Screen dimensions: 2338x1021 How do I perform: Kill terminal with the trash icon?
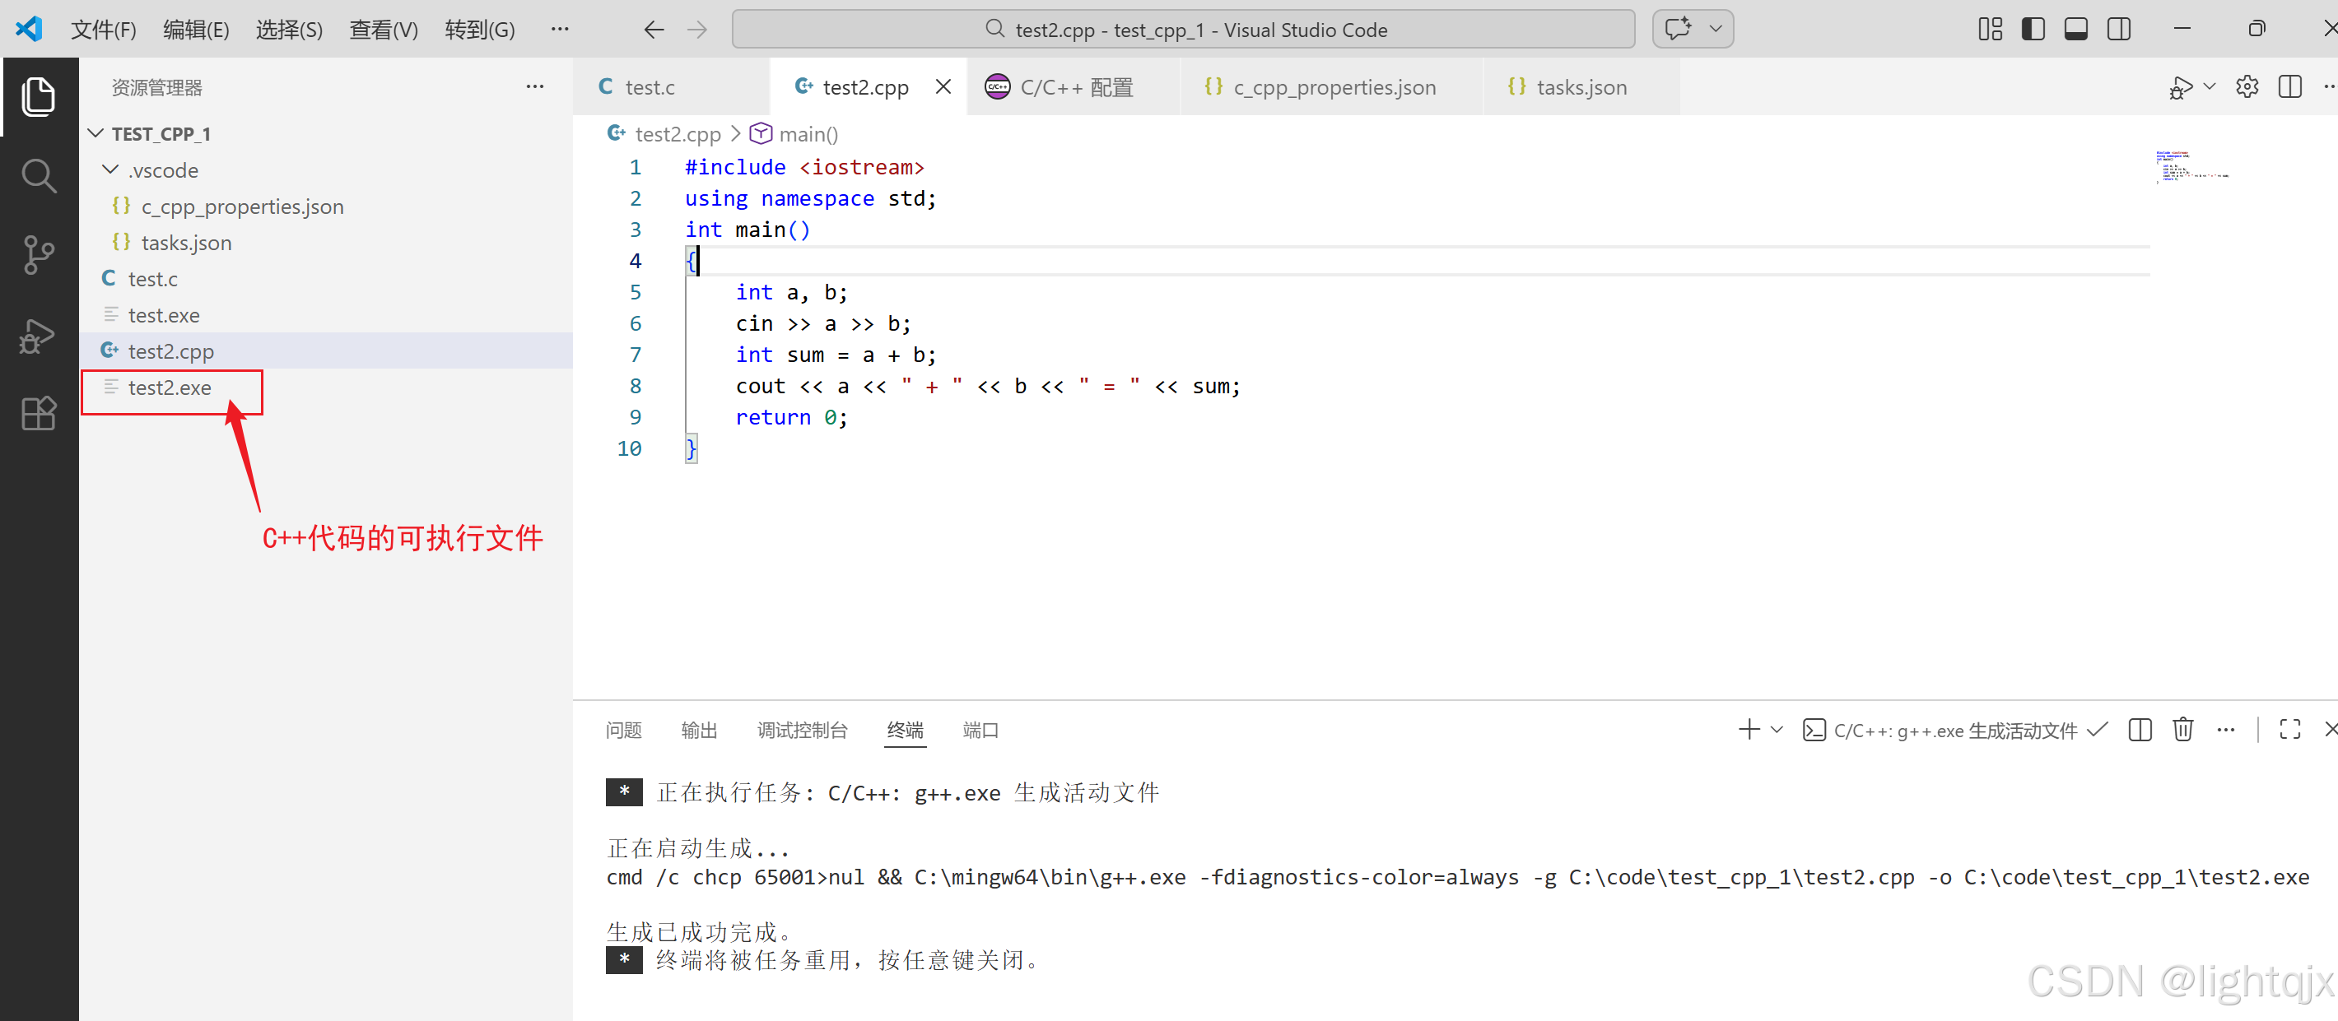[x=2182, y=730]
